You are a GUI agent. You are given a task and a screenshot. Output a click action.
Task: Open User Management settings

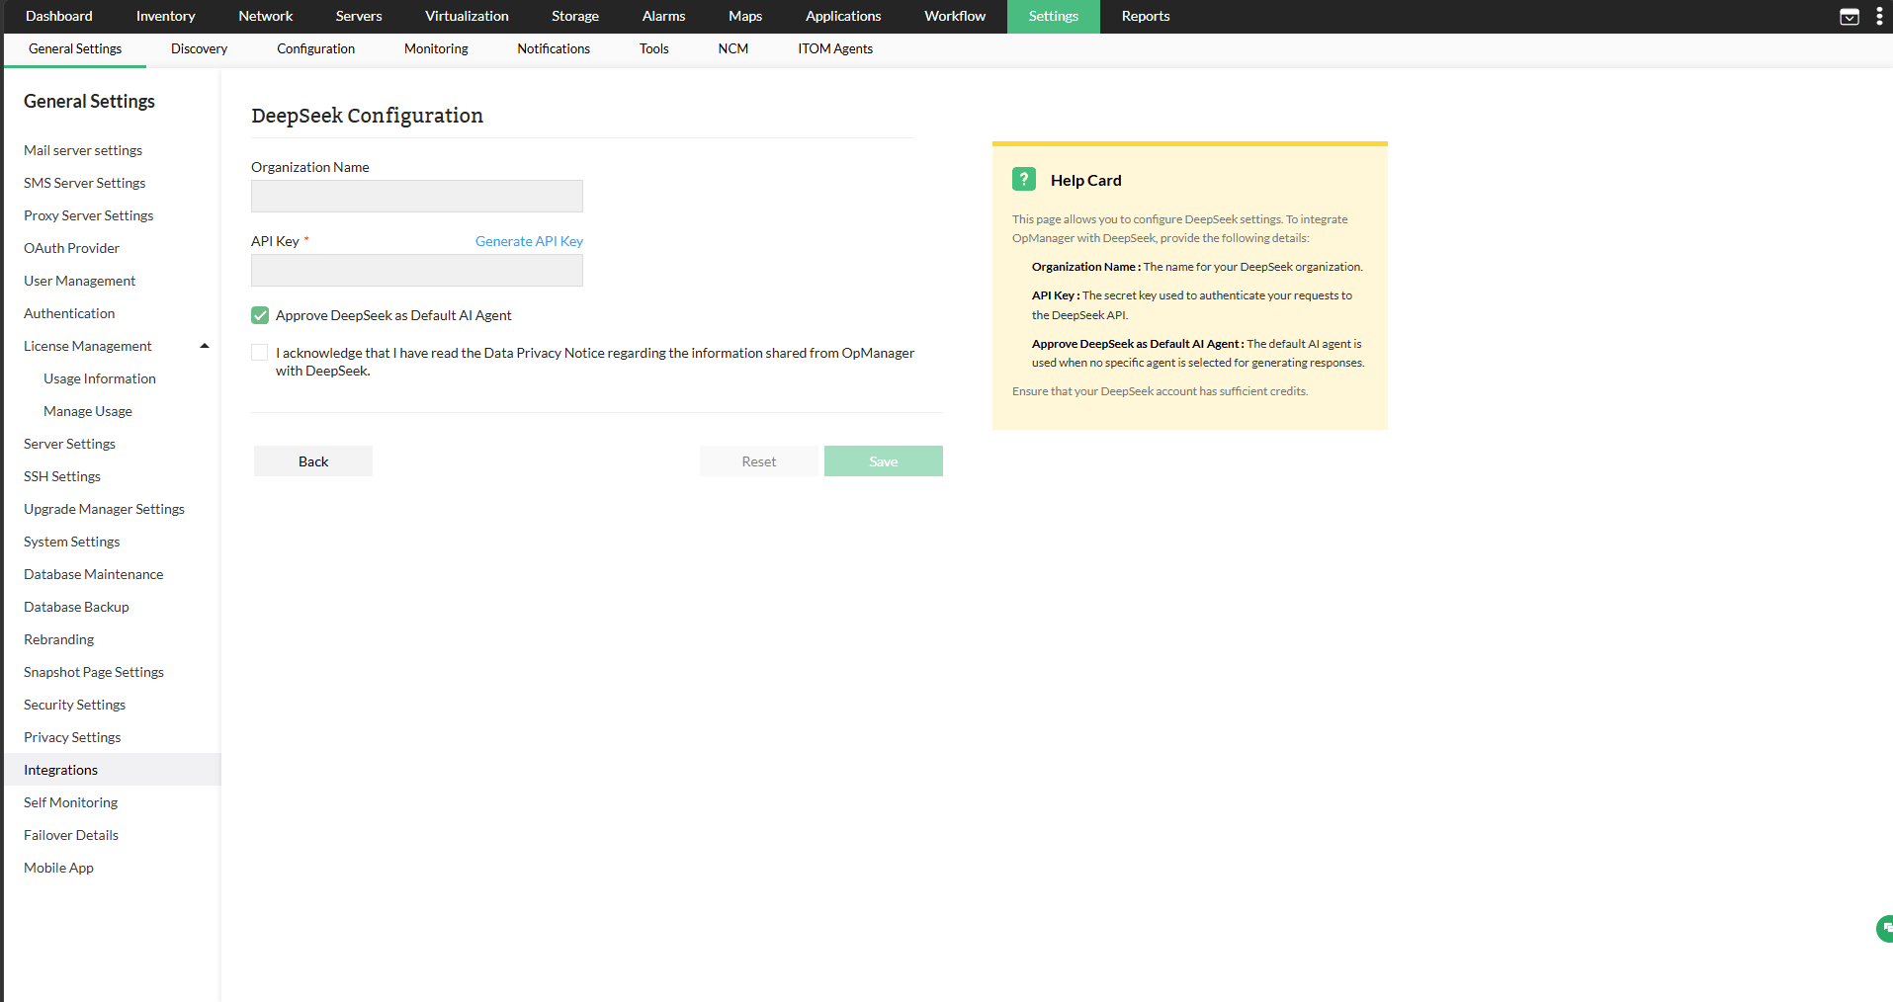click(x=79, y=281)
